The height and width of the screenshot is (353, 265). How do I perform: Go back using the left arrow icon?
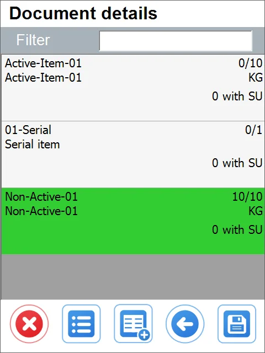click(x=185, y=324)
